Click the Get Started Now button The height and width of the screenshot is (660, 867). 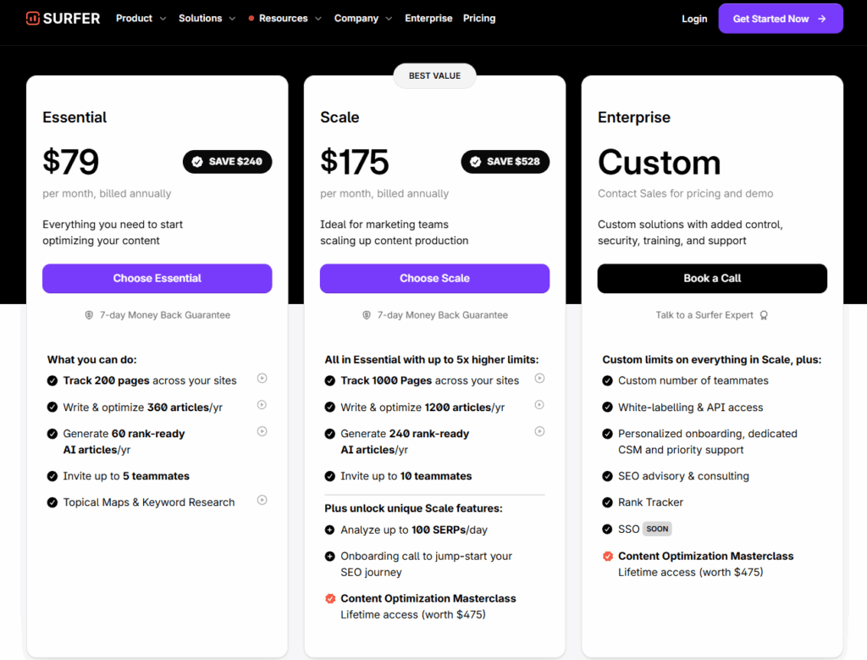click(780, 19)
